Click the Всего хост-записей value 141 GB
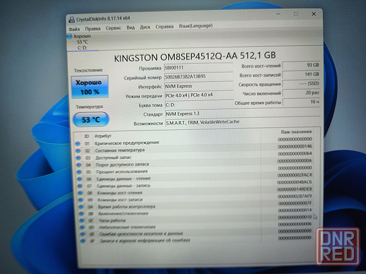The image size is (366, 274). click(301, 74)
